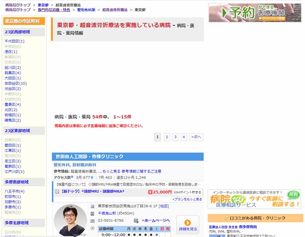Open the 世田谷人工関節・脊椎クリニック title link
305x237 pixels.
coord(90,157)
